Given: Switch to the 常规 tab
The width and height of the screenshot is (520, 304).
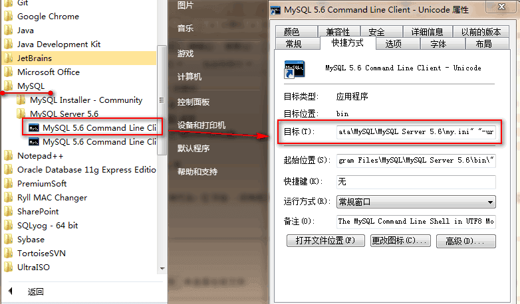Looking at the screenshot, I should point(293,44).
